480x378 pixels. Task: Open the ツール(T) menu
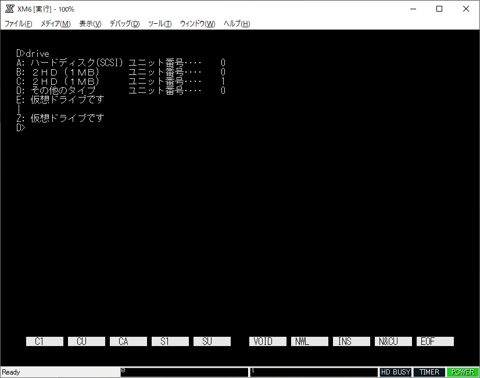159,24
